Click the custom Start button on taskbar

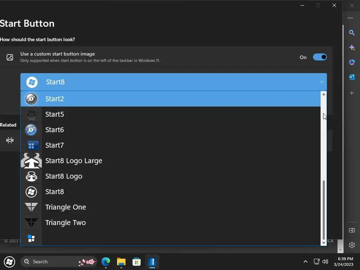click(9, 262)
